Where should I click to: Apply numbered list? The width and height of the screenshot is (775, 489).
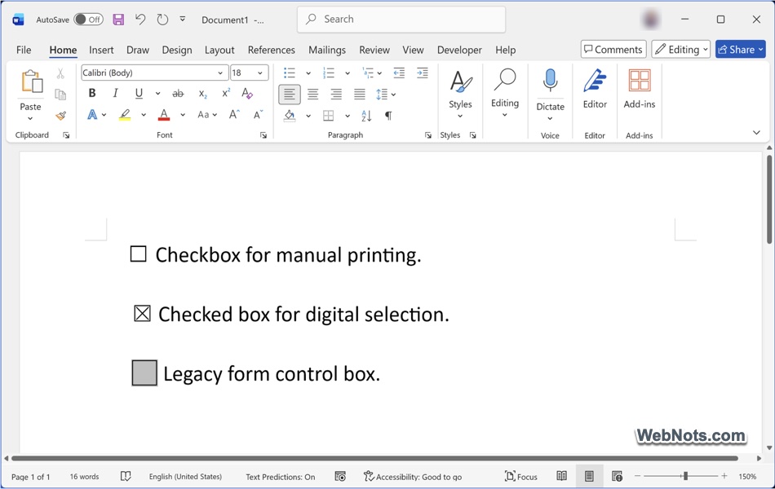pos(329,73)
